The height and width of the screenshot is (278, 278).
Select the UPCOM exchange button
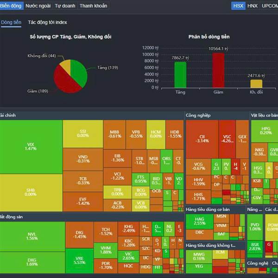click(x=270, y=6)
